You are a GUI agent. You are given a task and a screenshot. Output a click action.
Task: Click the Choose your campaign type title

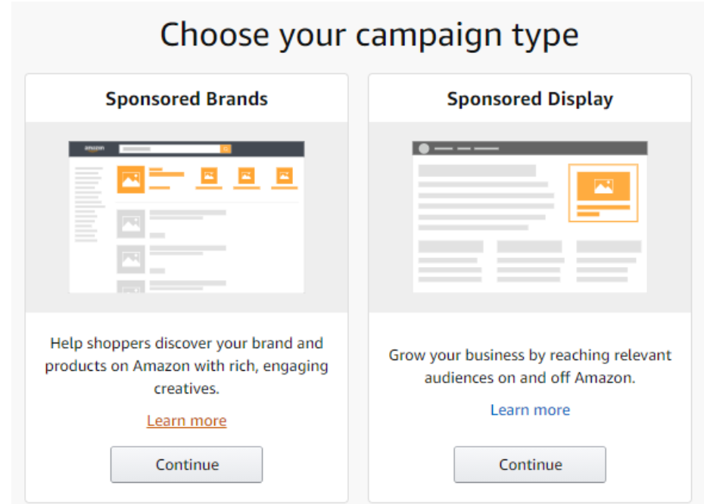369,35
